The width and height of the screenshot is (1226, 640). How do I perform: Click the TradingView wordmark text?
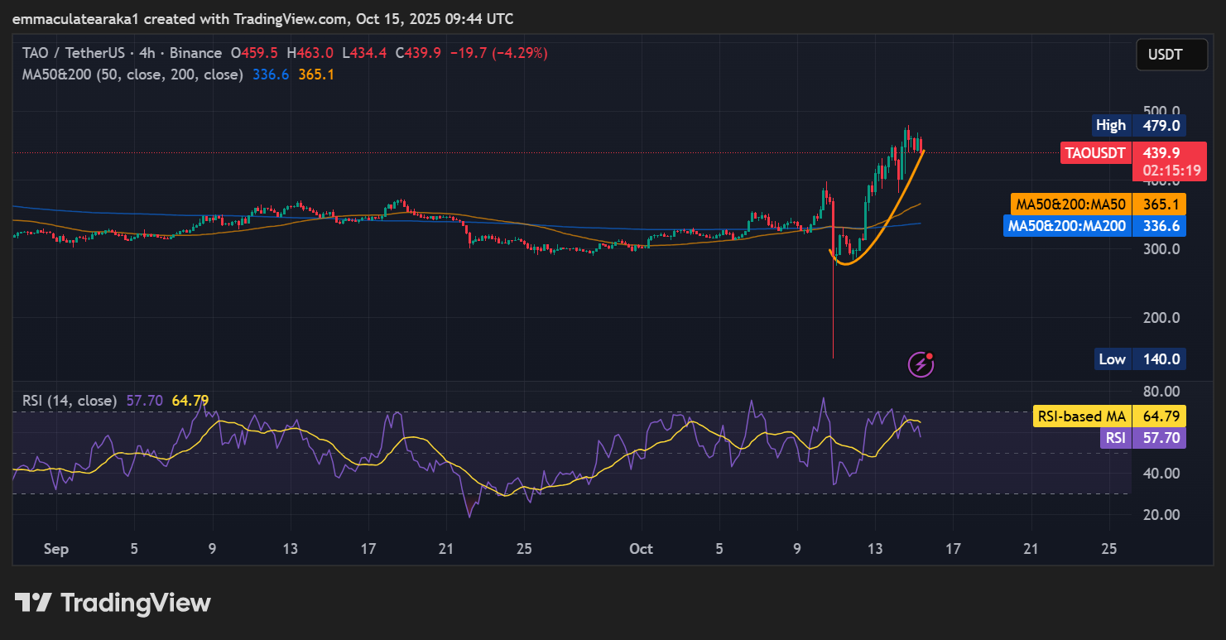click(136, 603)
